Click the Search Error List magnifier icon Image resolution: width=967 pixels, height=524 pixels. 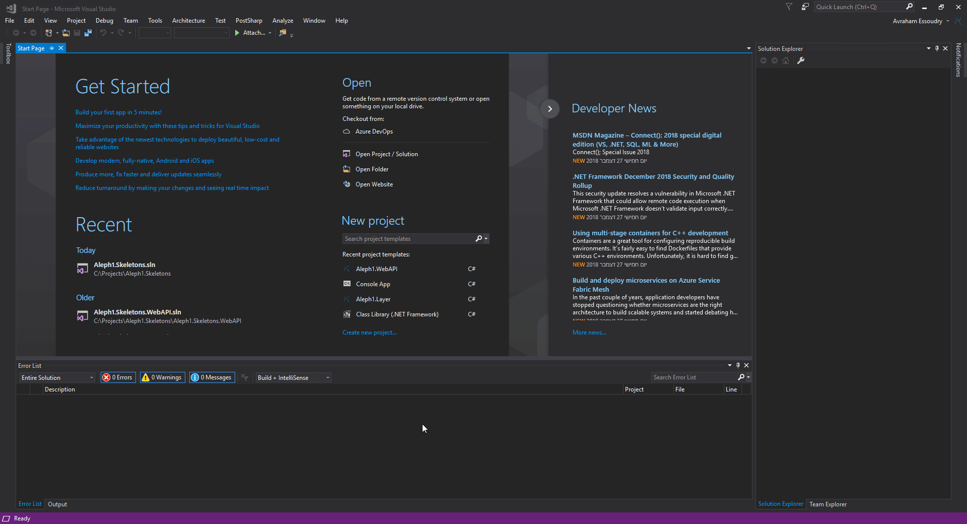[x=741, y=377]
